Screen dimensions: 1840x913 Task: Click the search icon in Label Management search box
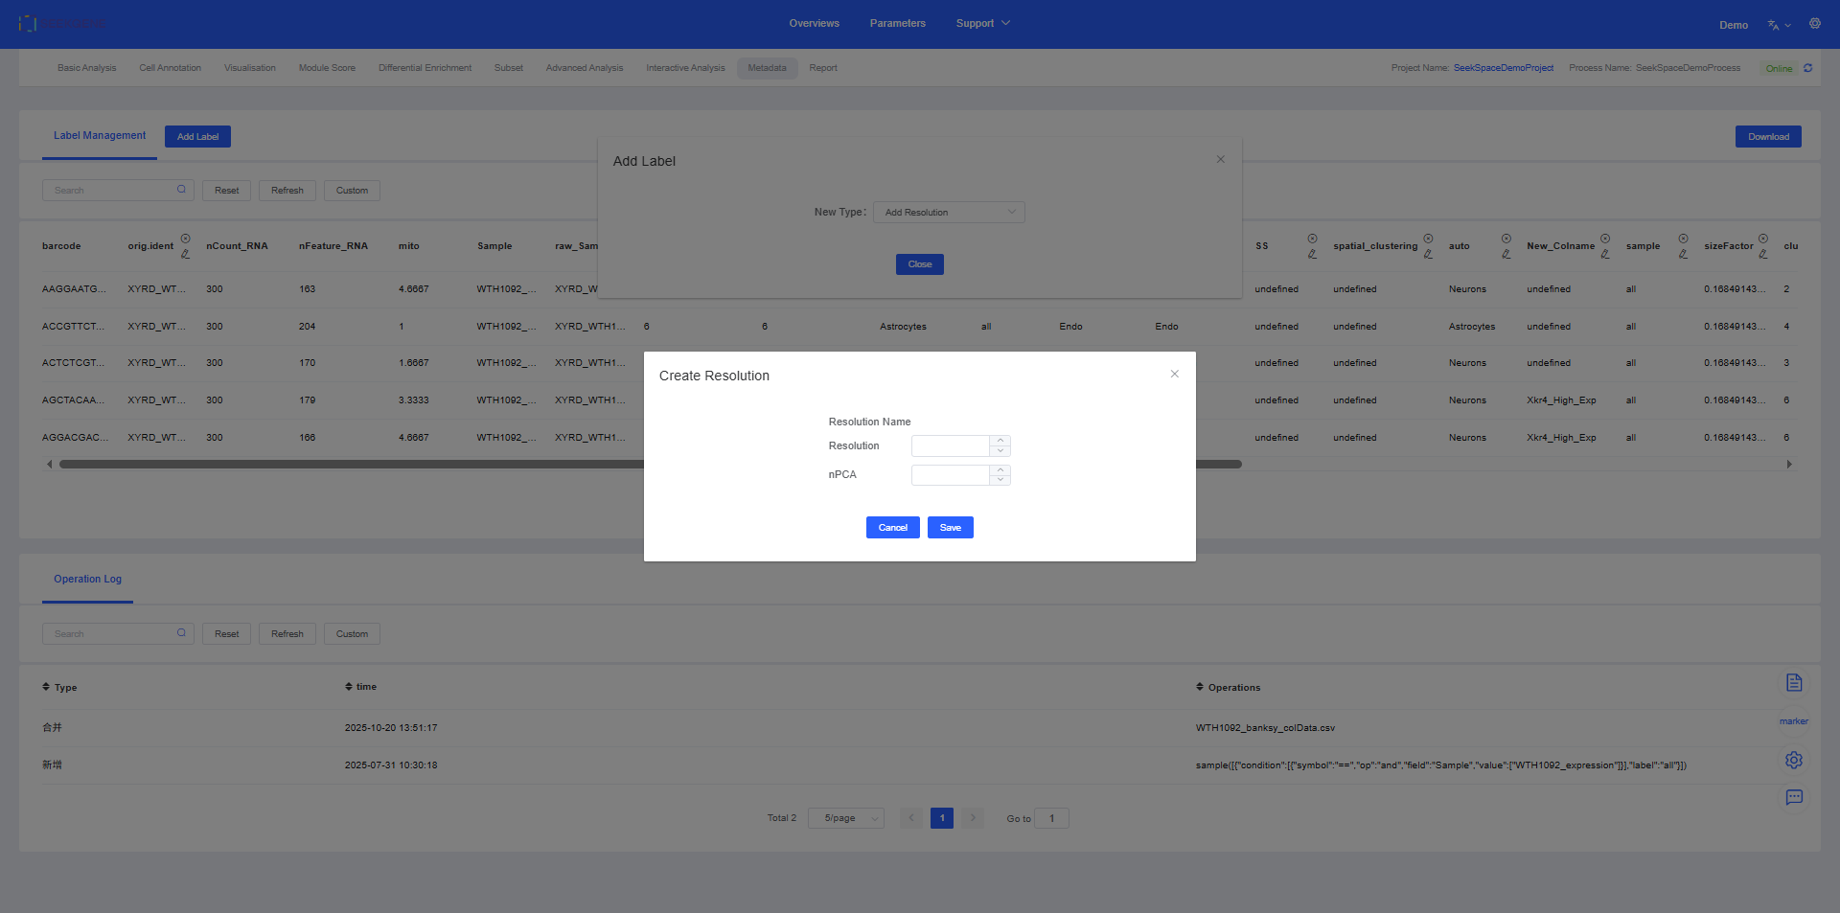181,190
